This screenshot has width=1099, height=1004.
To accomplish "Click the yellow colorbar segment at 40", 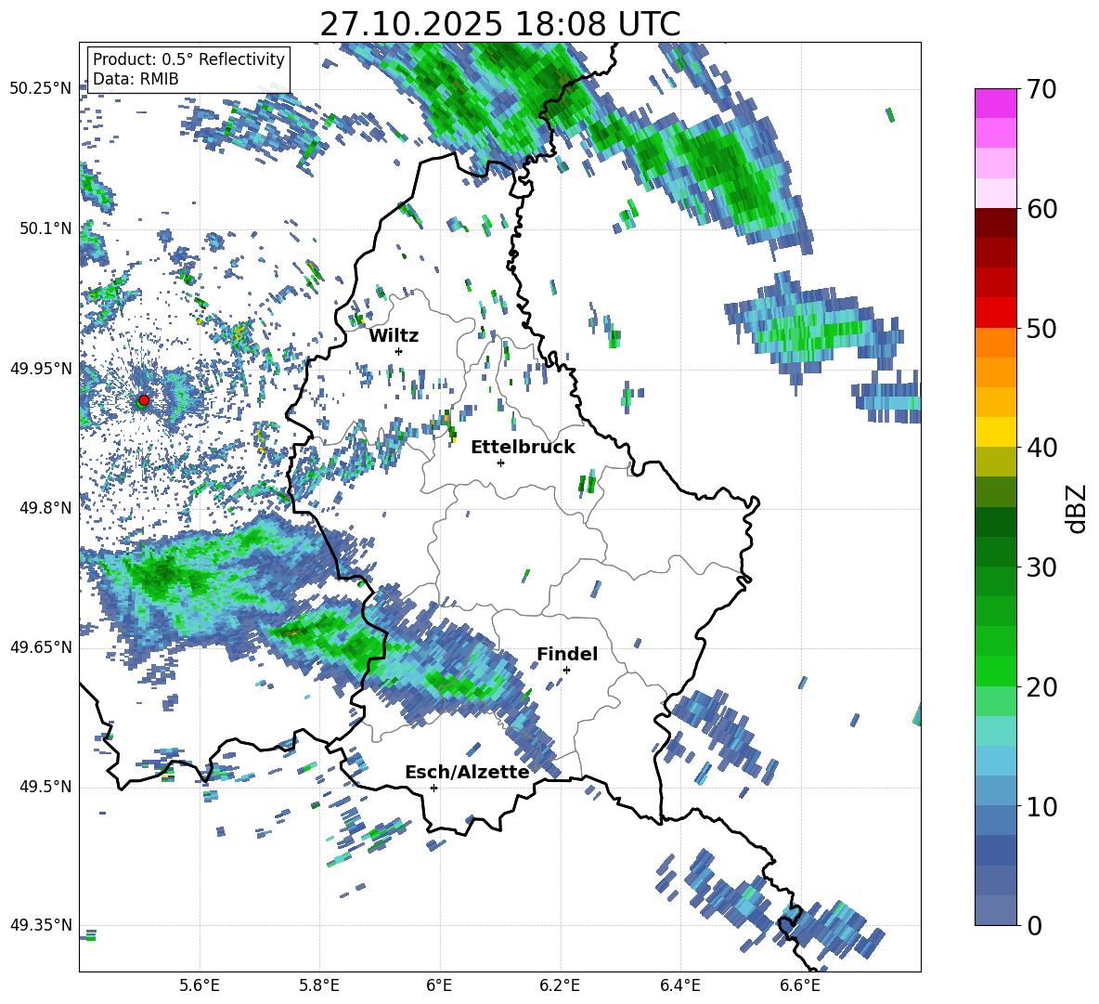I will [995, 432].
